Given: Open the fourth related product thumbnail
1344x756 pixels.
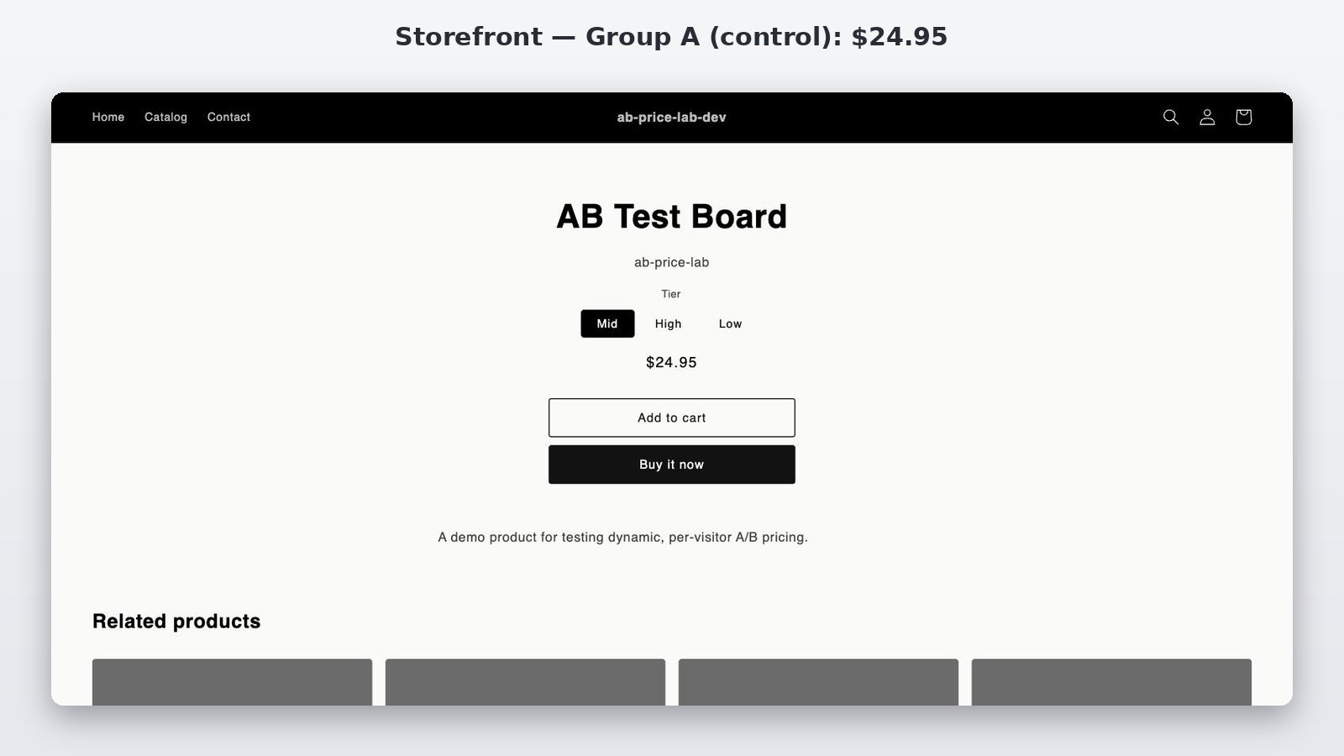Looking at the screenshot, I should pos(1111,682).
